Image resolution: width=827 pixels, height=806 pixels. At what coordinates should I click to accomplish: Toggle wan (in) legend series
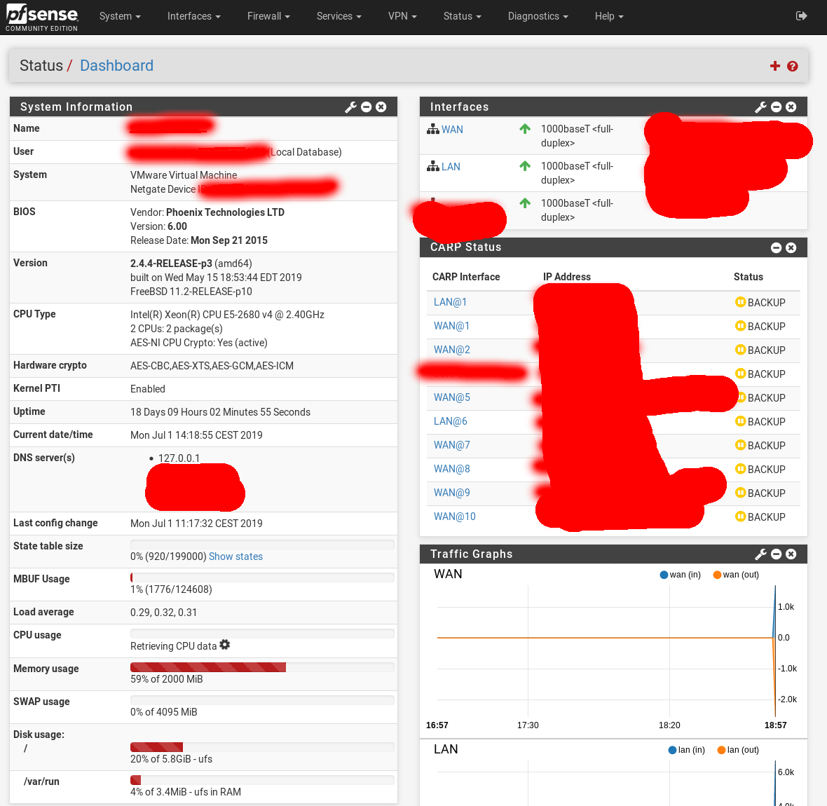pos(681,575)
